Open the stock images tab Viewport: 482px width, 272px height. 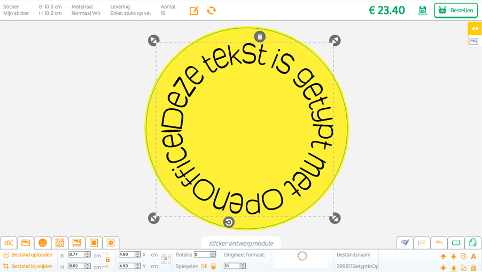click(x=76, y=243)
